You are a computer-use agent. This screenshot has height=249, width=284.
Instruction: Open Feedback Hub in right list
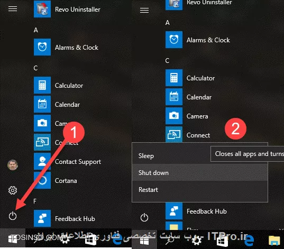click(x=196, y=211)
